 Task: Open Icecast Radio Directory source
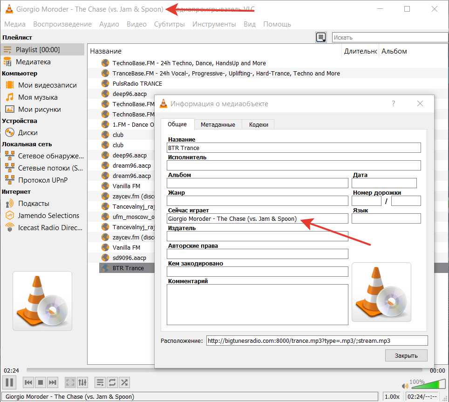point(42,228)
